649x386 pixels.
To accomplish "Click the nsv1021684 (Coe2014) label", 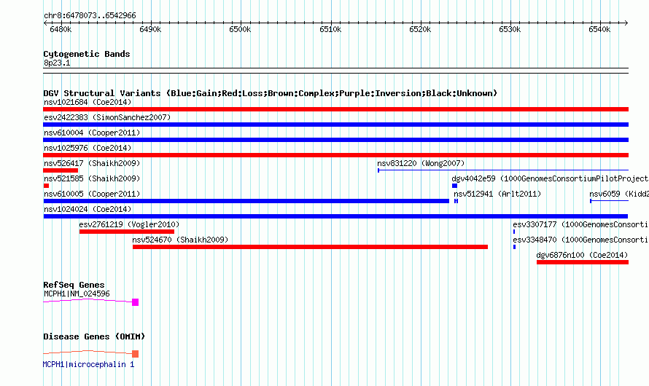I will tap(88, 102).
